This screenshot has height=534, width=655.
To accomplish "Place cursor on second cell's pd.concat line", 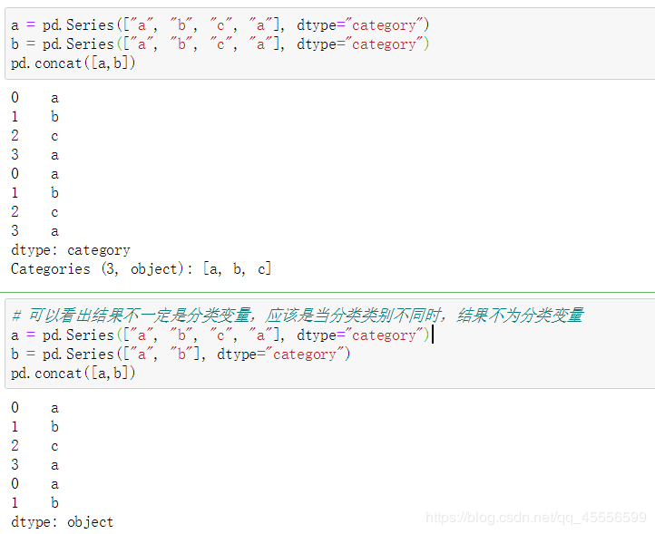I will (73, 374).
